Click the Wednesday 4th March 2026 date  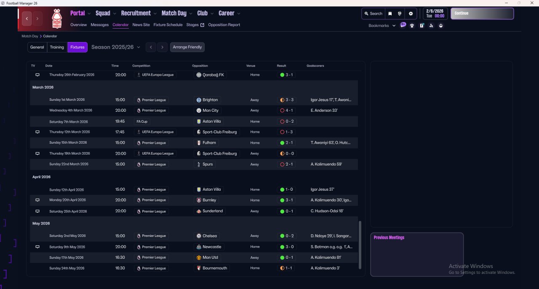pos(70,110)
